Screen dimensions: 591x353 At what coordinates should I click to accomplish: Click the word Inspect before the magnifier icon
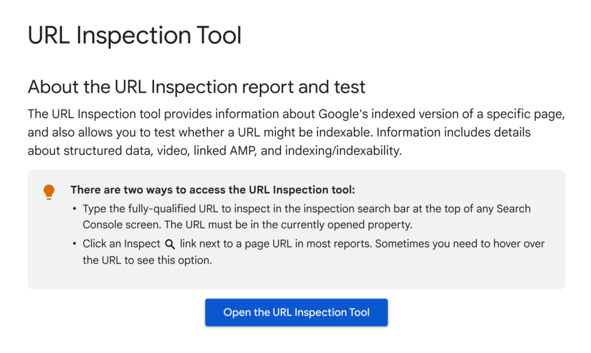click(x=142, y=244)
